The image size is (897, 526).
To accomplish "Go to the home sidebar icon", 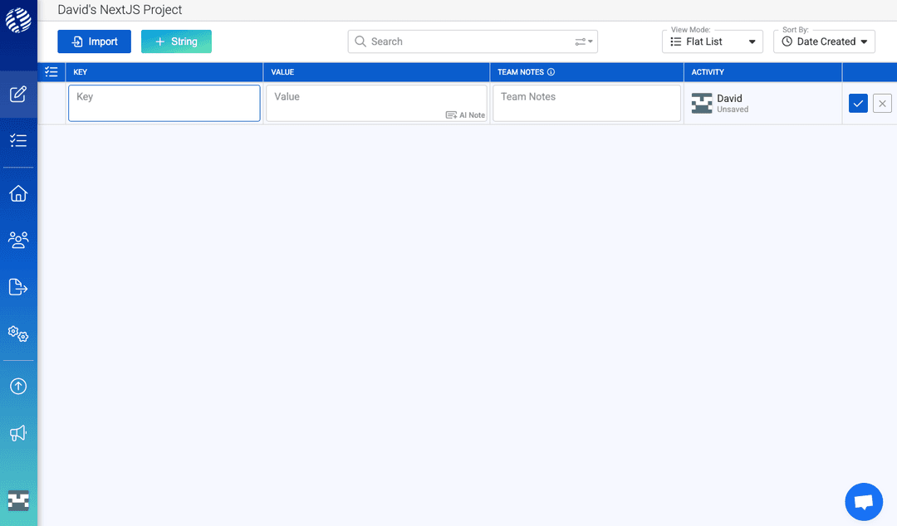I will (18, 193).
